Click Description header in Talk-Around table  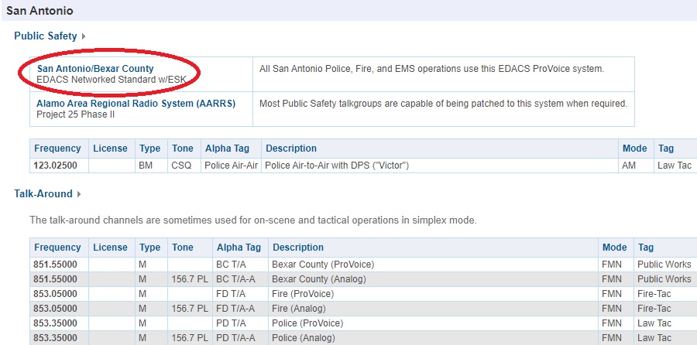point(298,248)
